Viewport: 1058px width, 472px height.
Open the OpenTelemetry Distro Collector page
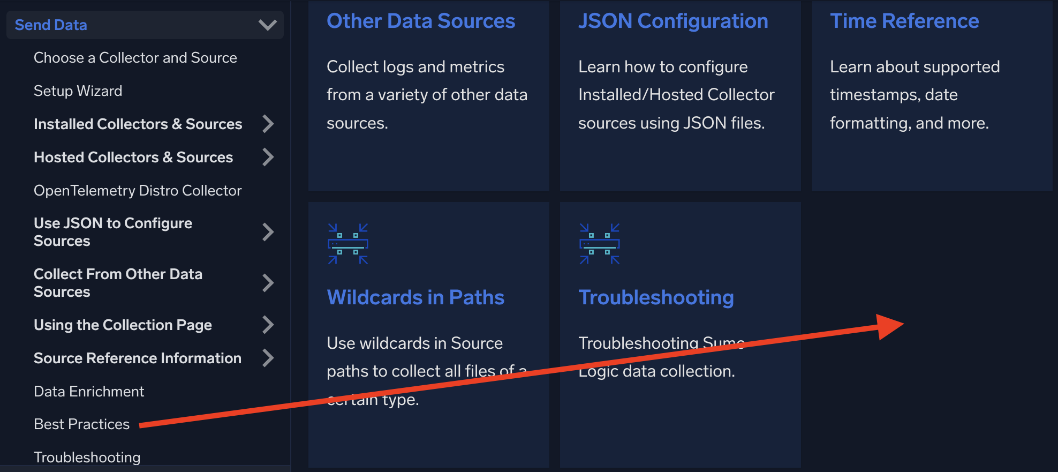pyautogui.click(x=137, y=190)
